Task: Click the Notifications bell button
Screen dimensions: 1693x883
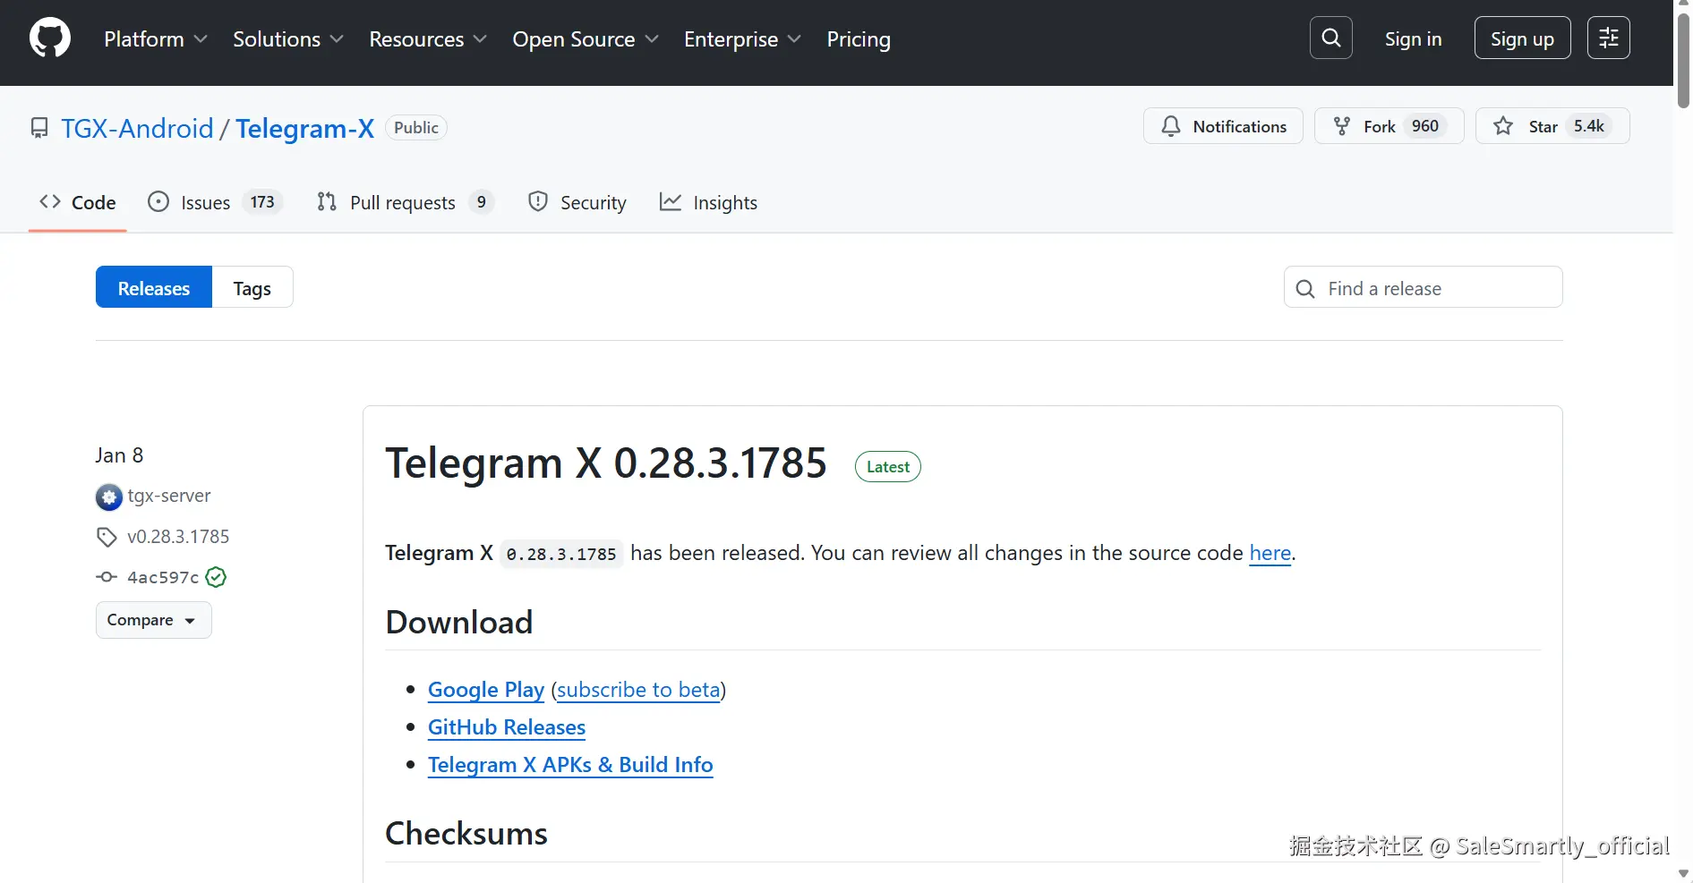Action: pos(1223,126)
